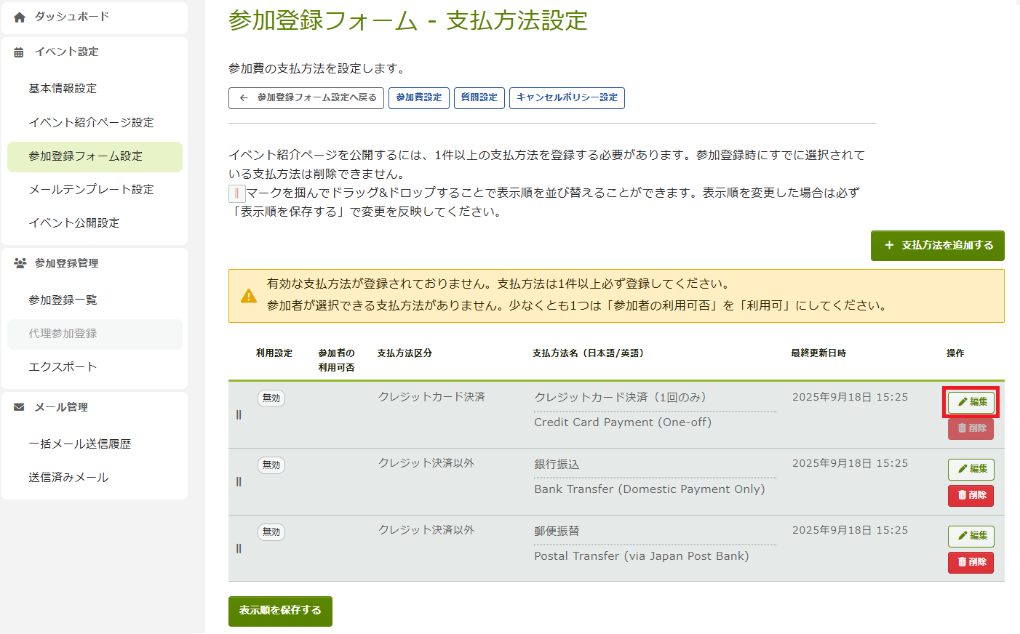Viewport: 1020px width, 634px height.
Task: Delete the 郵便振替 payment method
Action: (x=971, y=562)
